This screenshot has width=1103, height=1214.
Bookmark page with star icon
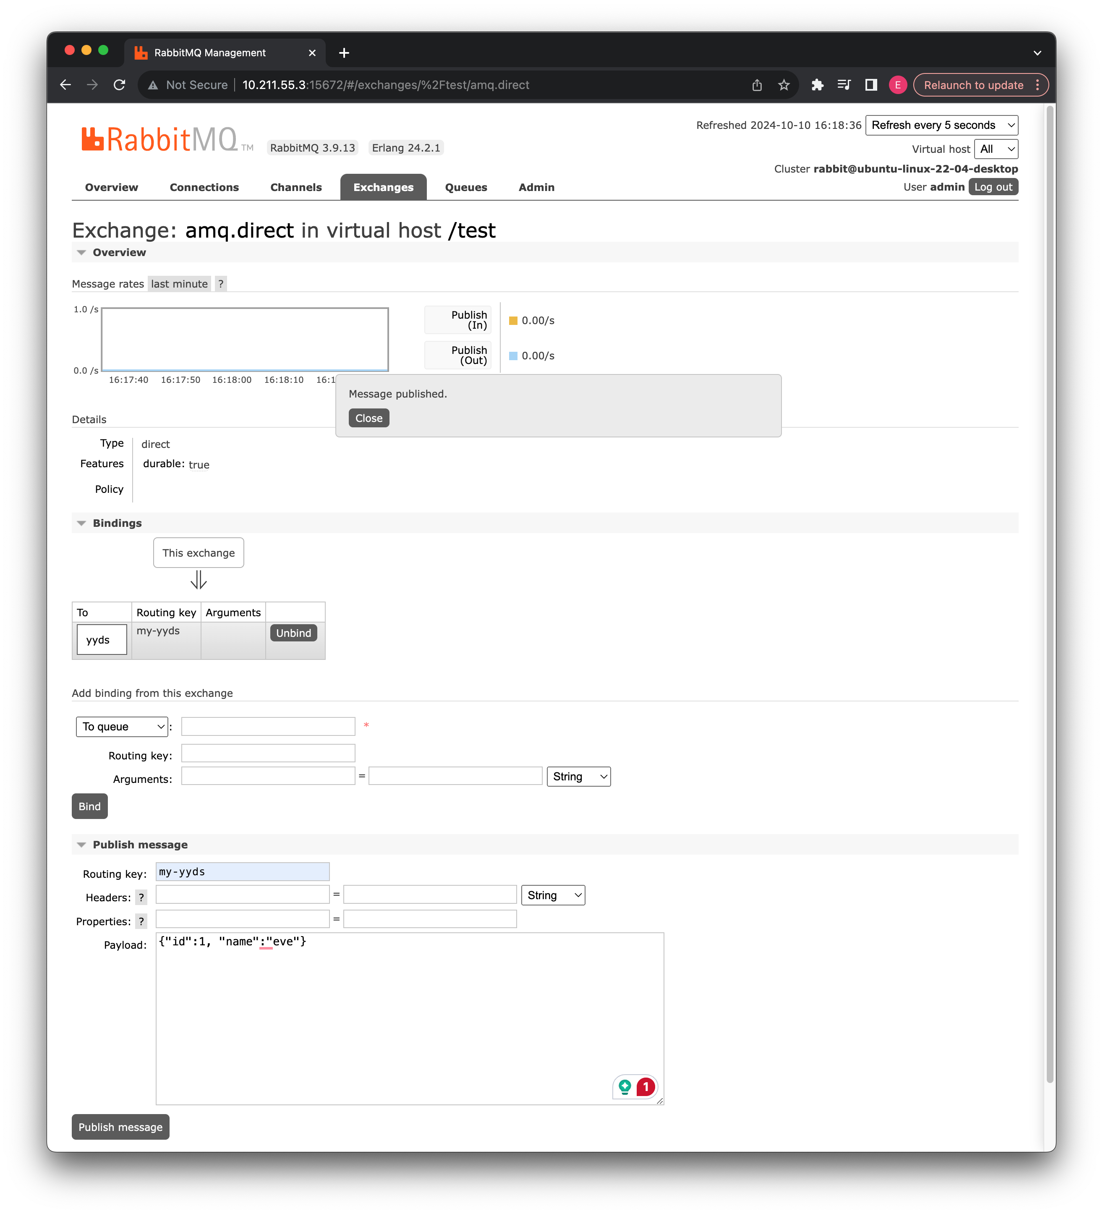click(x=783, y=85)
